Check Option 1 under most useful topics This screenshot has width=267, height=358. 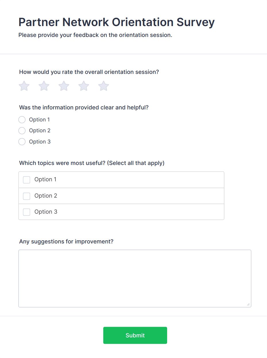[x=27, y=180]
